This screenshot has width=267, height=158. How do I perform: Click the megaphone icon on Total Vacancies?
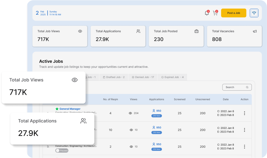(x=255, y=31)
